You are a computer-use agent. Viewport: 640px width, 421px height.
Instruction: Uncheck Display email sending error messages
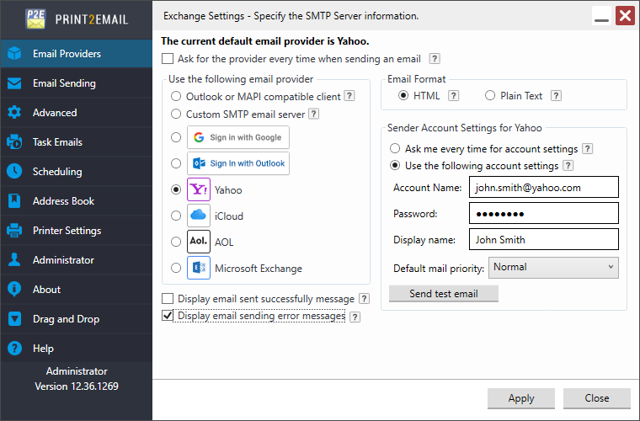tap(168, 316)
